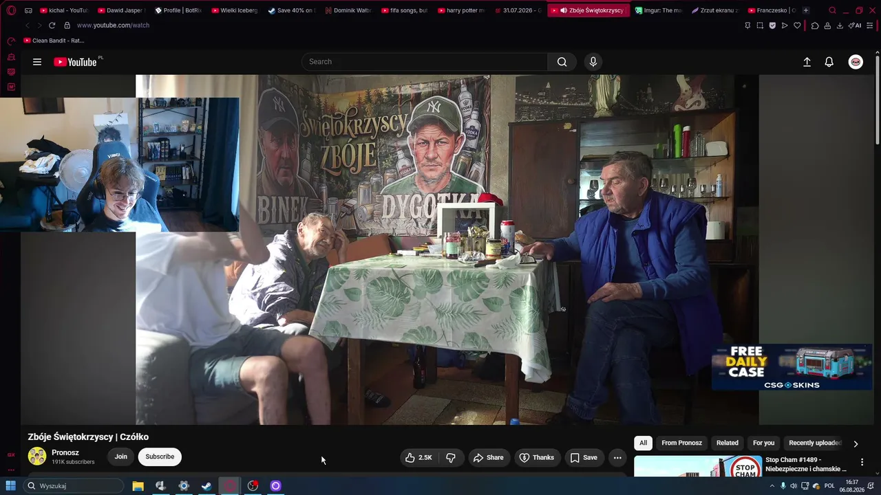Open Steam from the taskbar
The width and height of the screenshot is (881, 495).
pyautogui.click(x=206, y=486)
